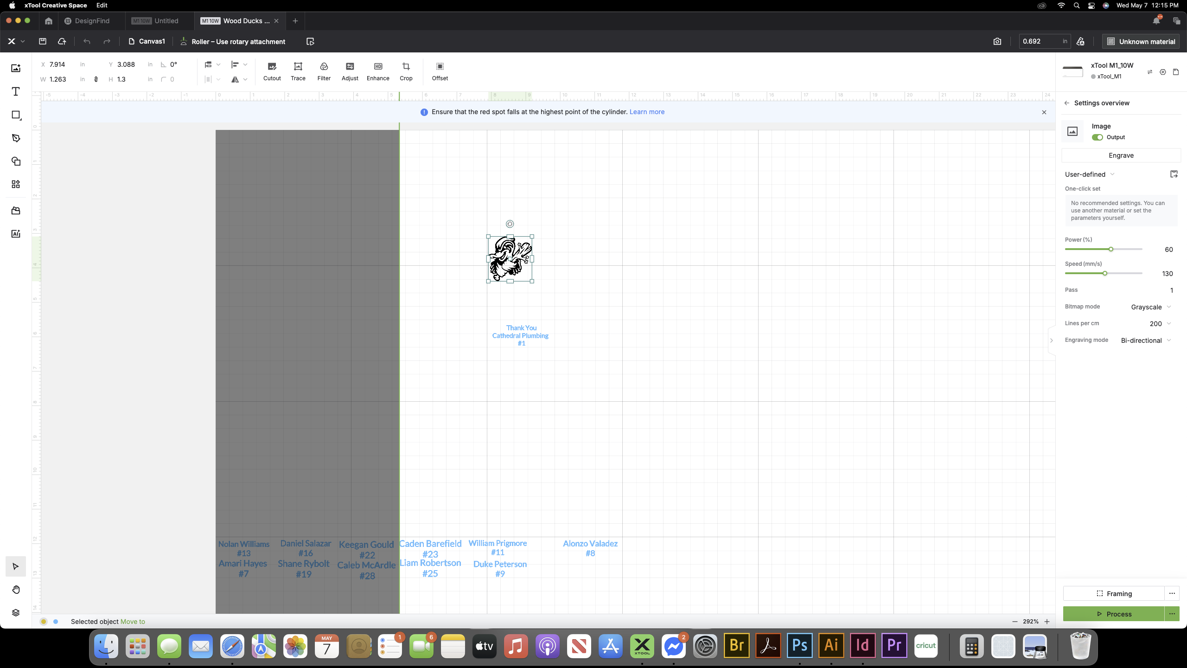Select the Hand pan tool
The image size is (1187, 668).
(16, 589)
